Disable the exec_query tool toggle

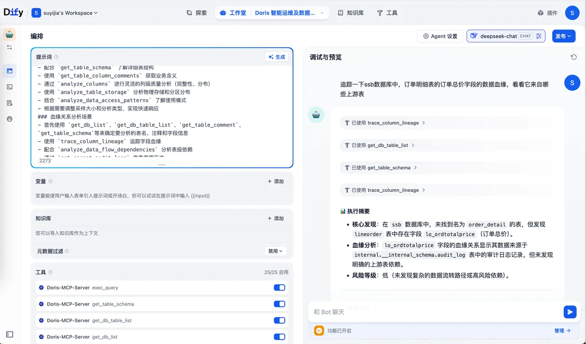point(279,287)
